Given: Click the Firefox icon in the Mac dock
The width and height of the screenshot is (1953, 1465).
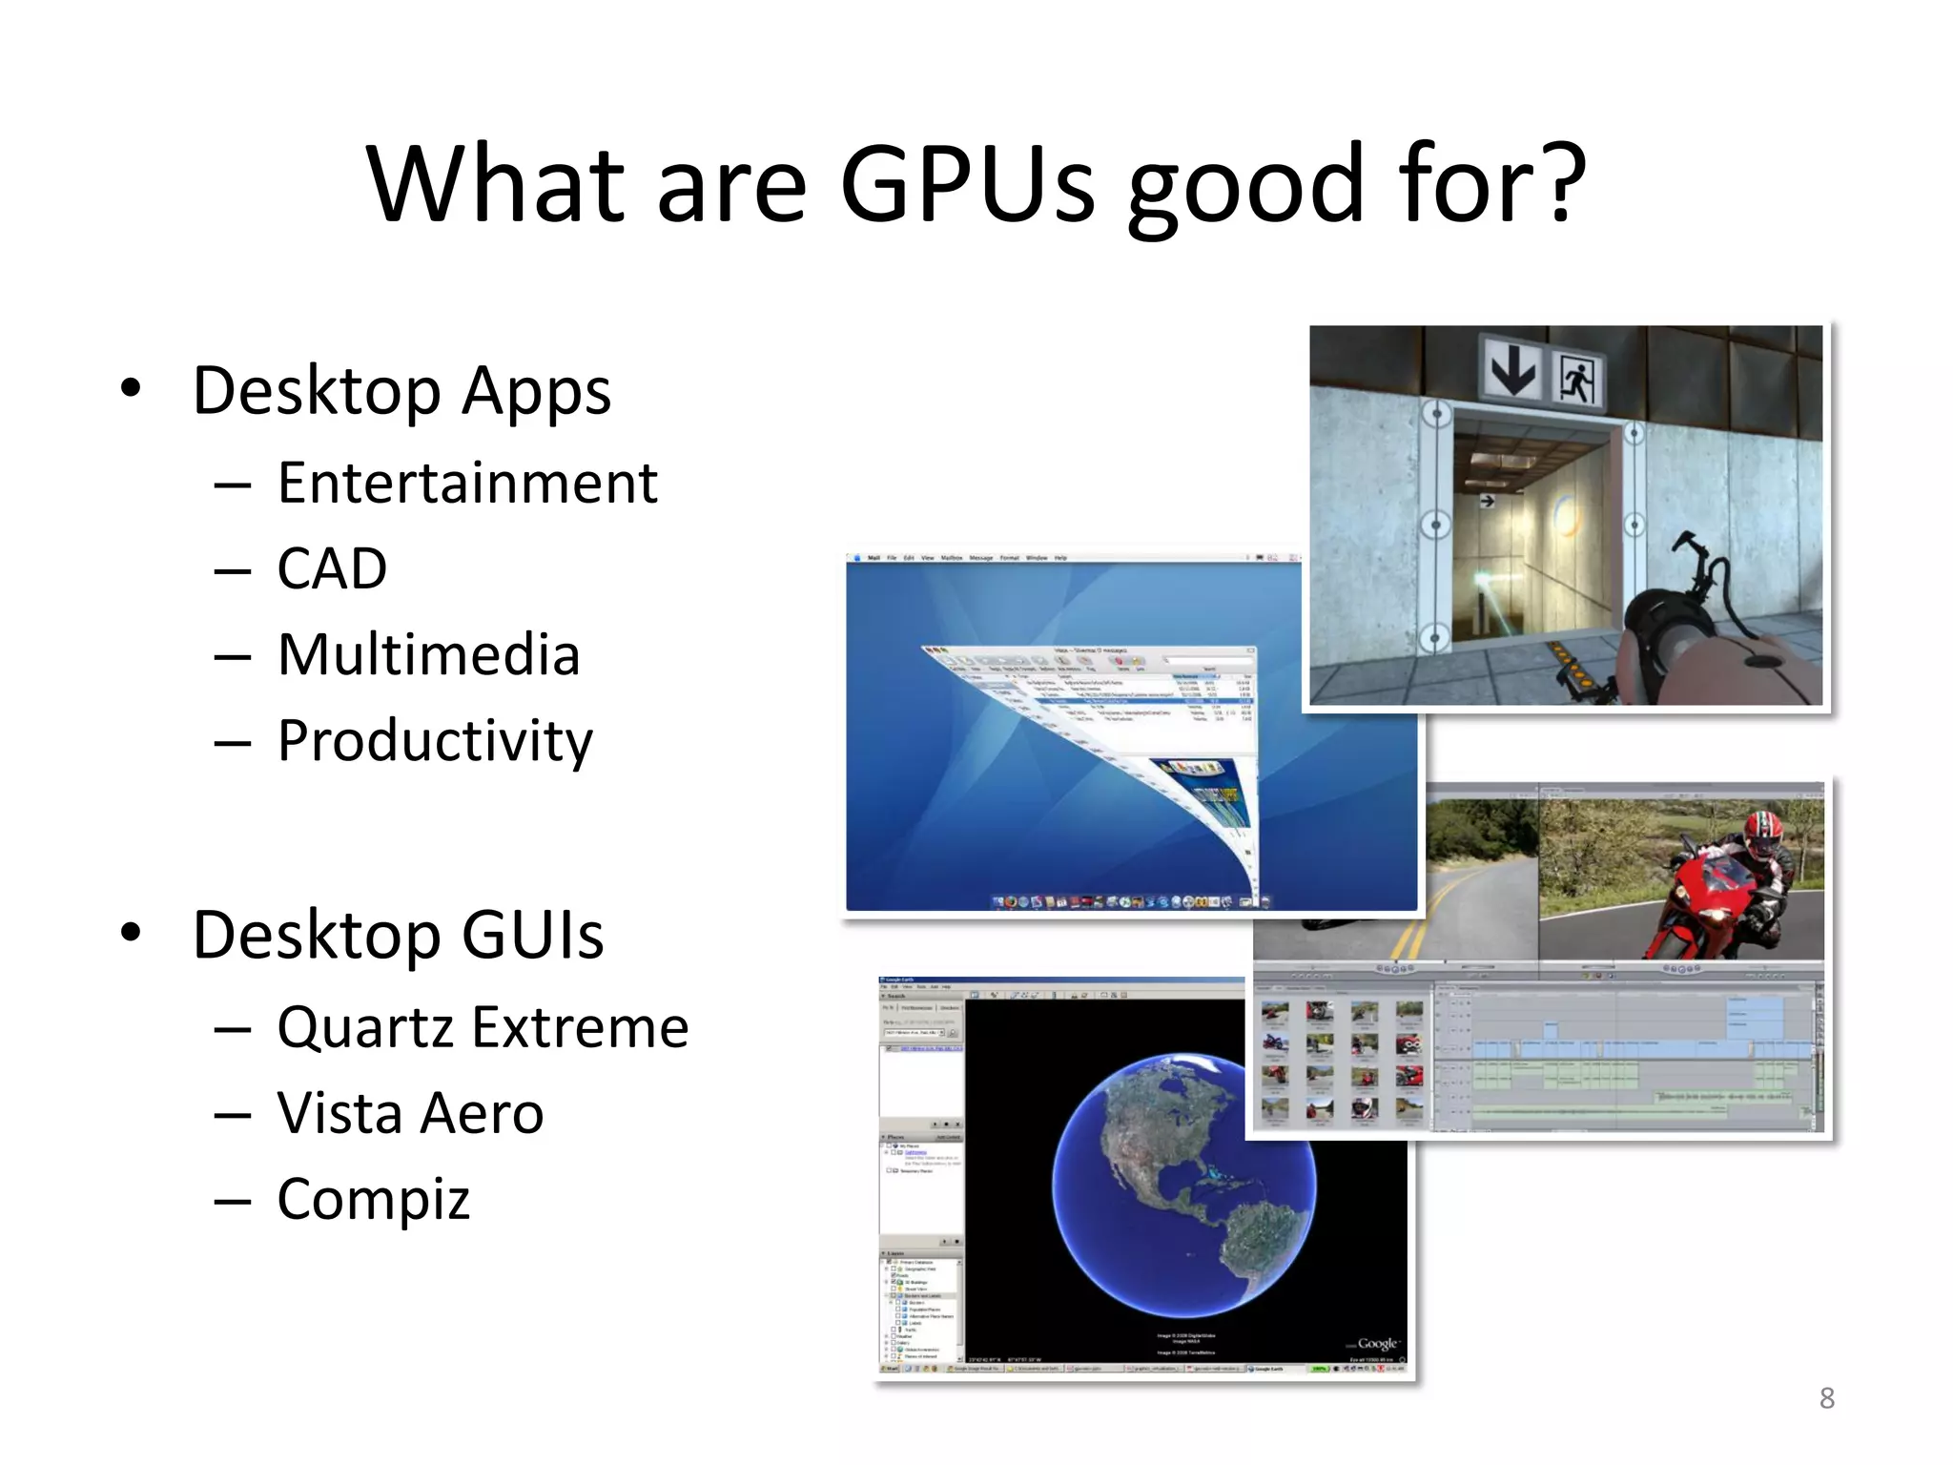Looking at the screenshot, I should pyautogui.click(x=1011, y=901).
